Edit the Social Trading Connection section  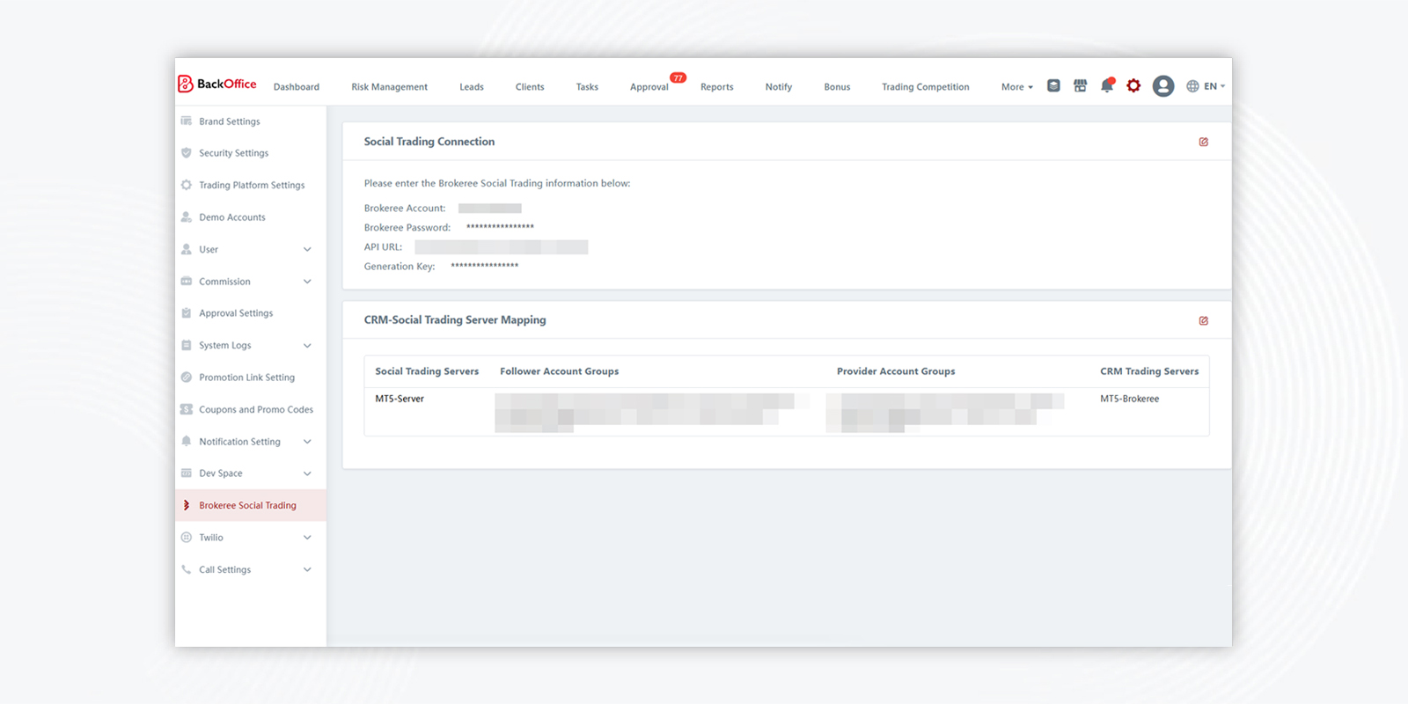coord(1203,142)
